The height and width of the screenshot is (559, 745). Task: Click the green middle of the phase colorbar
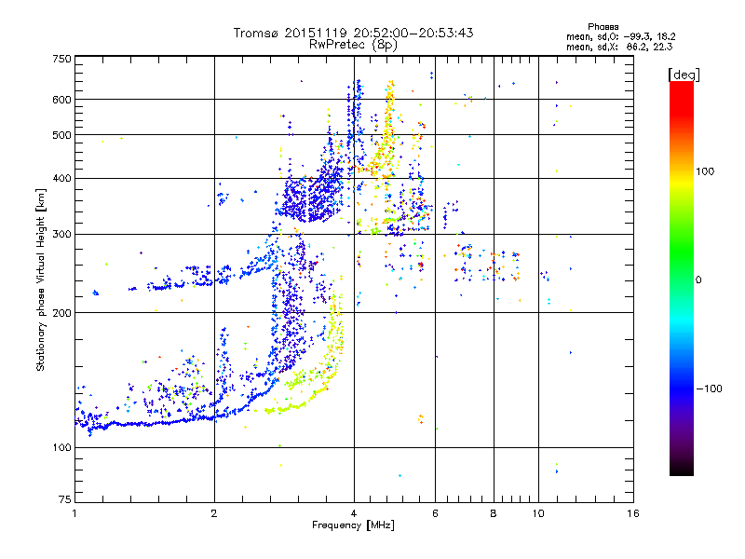682,252
